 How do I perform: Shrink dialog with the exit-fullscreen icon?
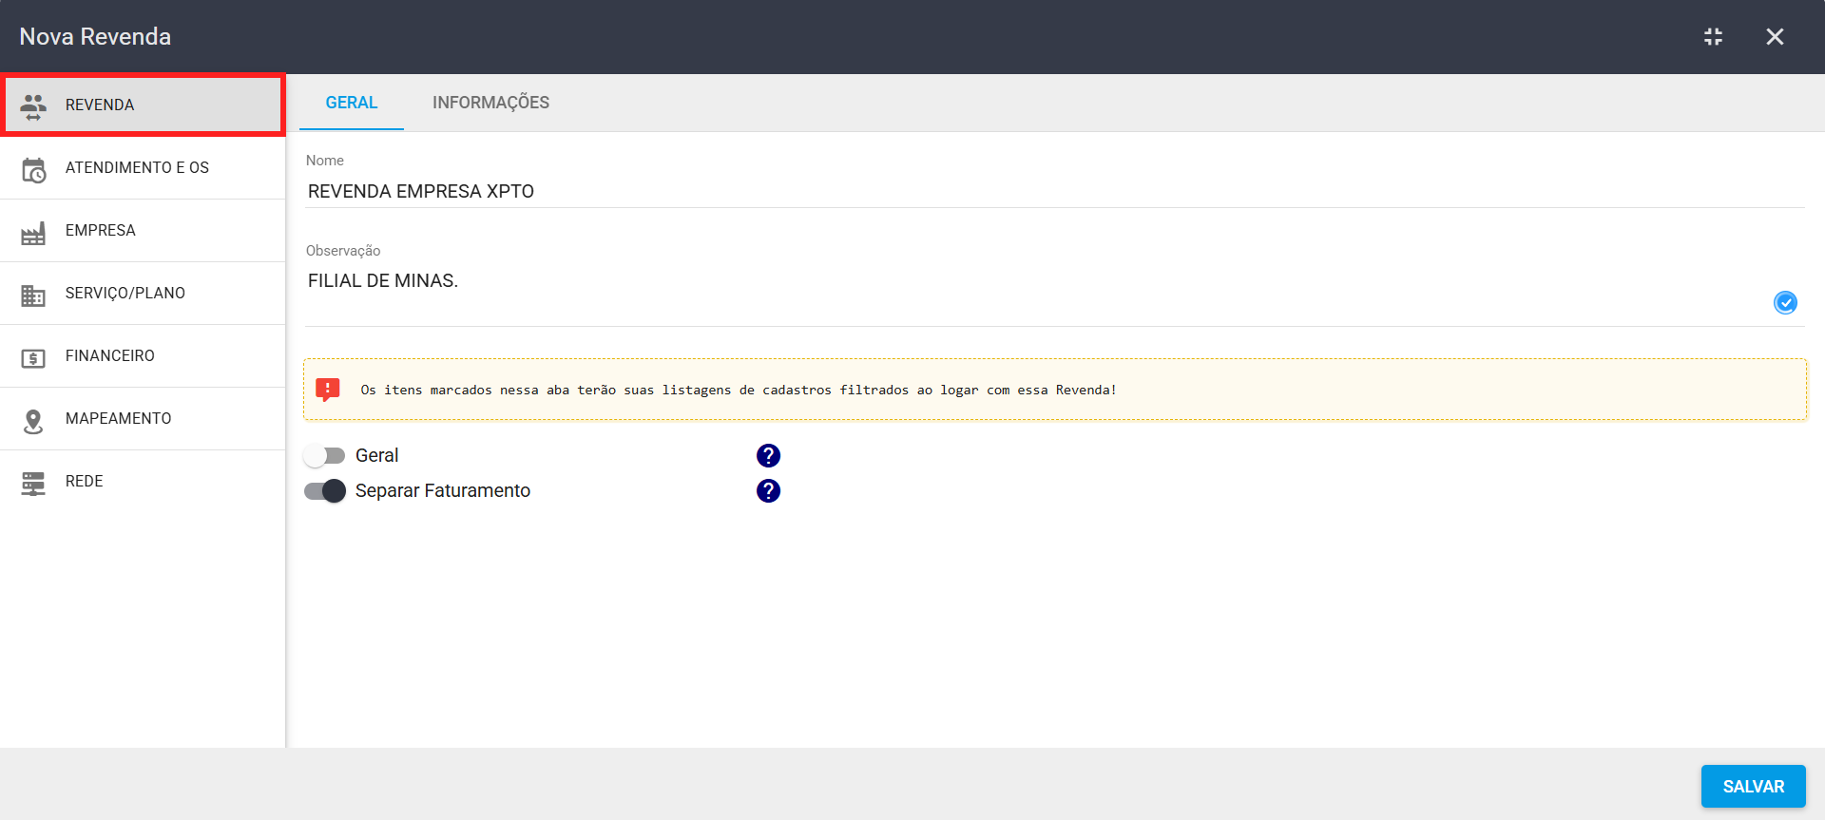click(x=1713, y=36)
